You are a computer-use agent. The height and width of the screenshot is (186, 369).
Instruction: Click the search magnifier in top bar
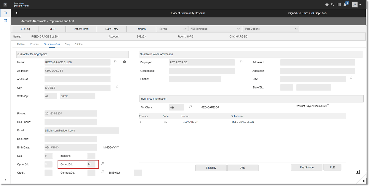click(x=333, y=5)
